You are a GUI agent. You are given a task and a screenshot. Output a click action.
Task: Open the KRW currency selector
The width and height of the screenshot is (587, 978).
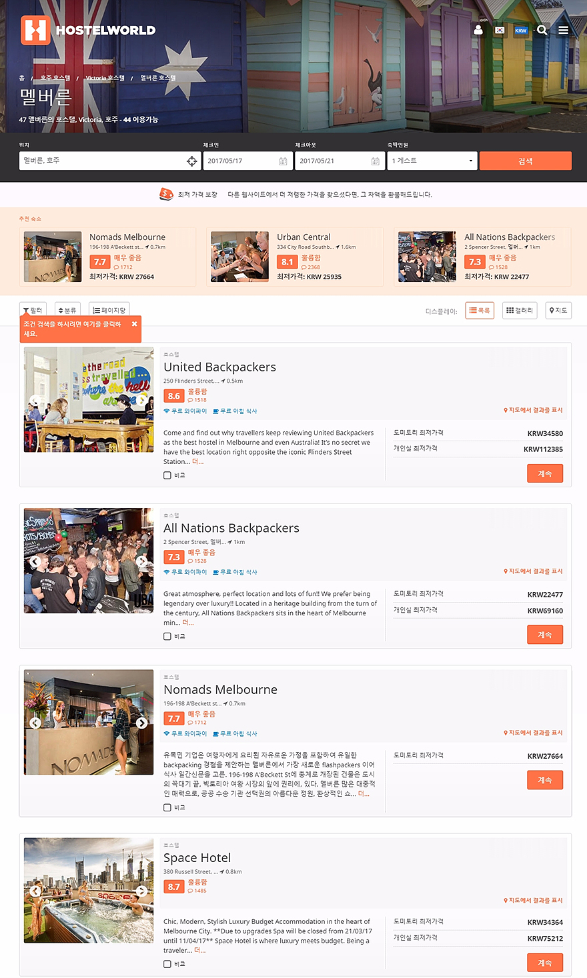click(x=521, y=30)
